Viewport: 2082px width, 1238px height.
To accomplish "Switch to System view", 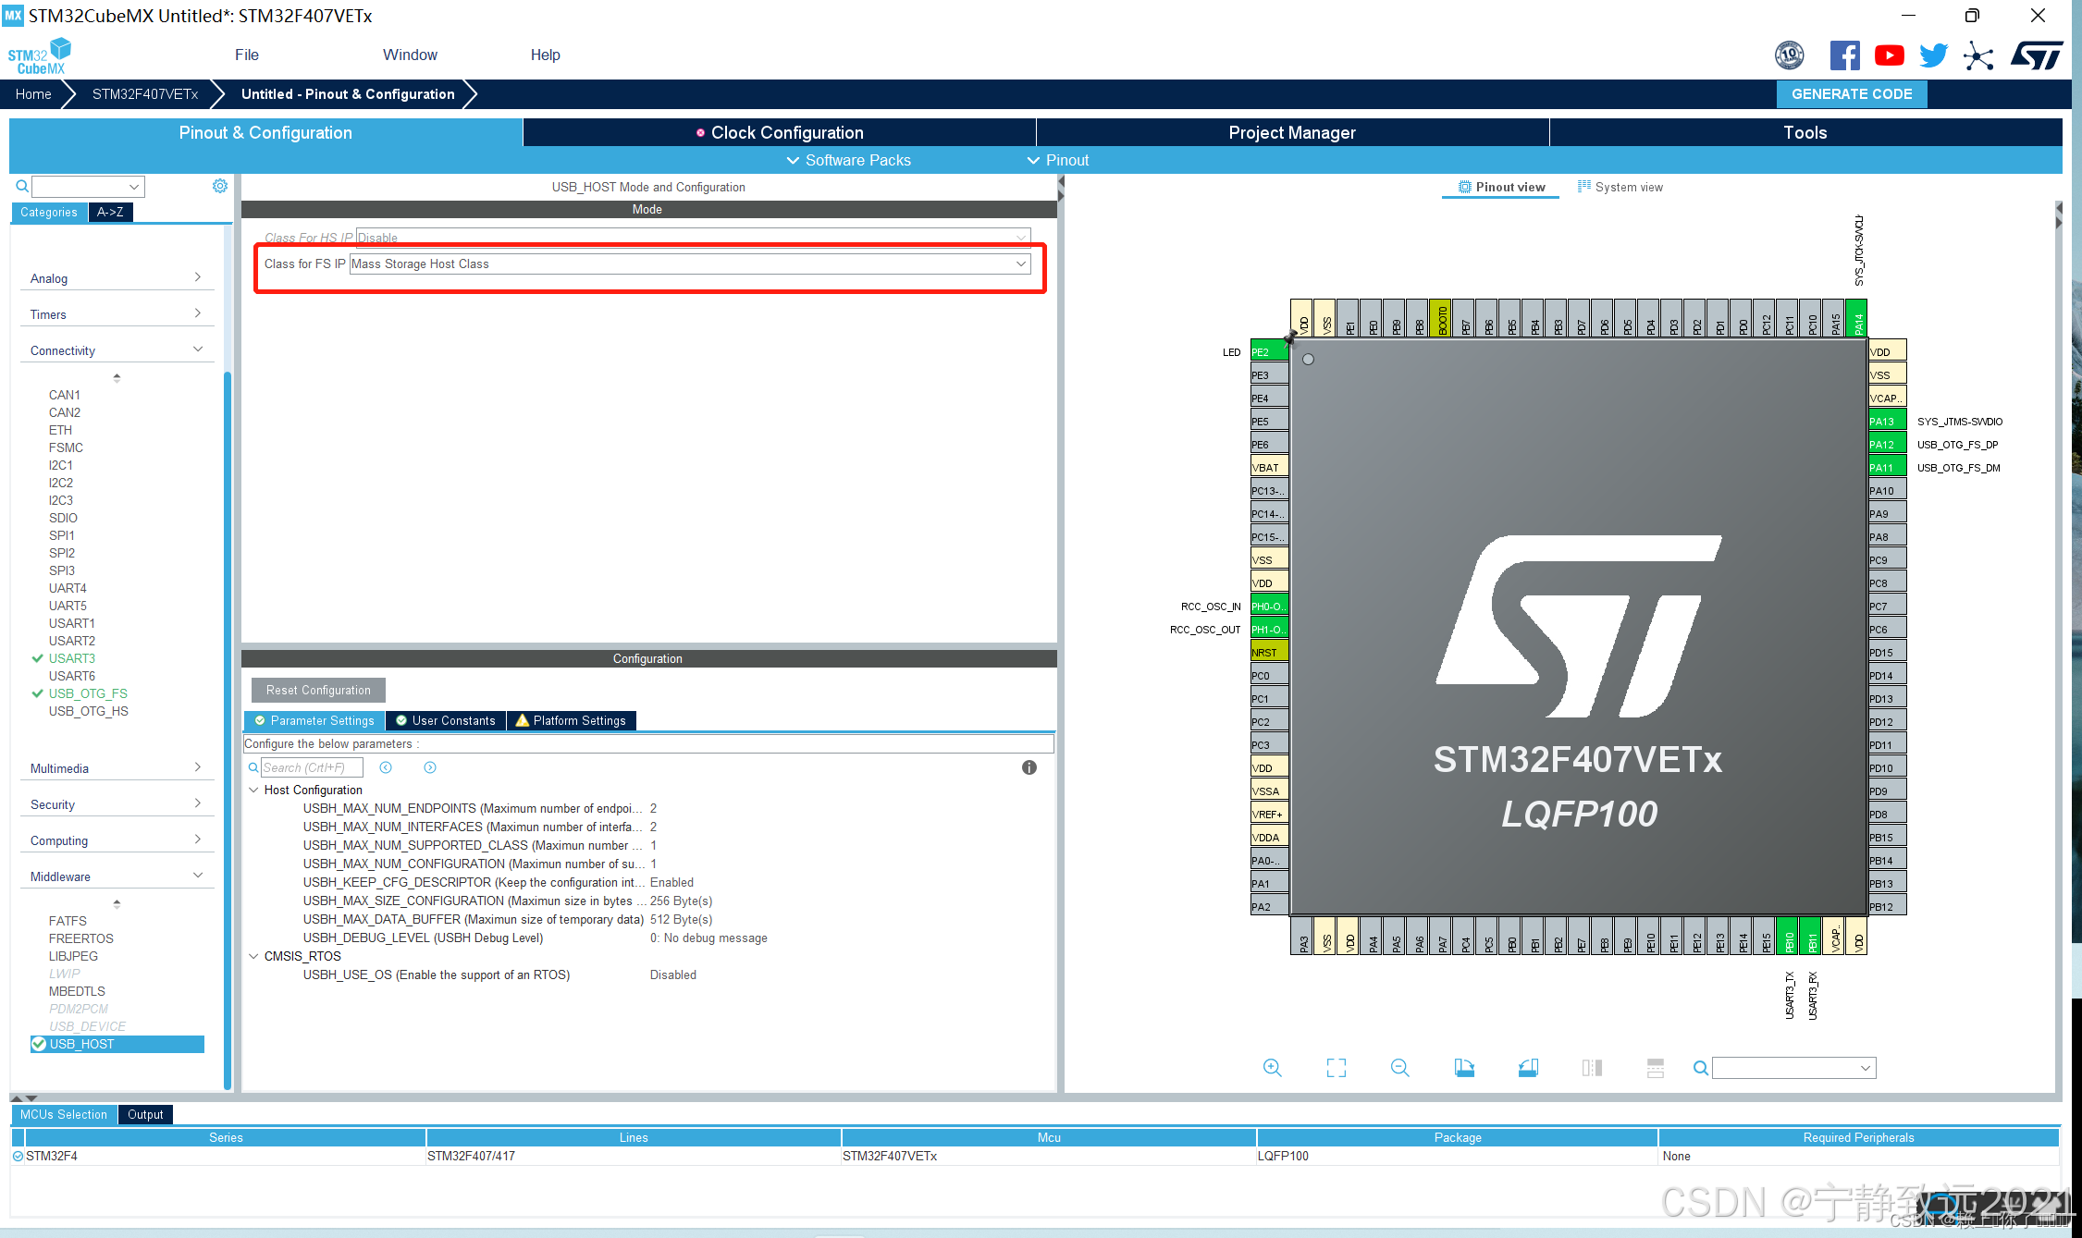I will pos(1620,187).
